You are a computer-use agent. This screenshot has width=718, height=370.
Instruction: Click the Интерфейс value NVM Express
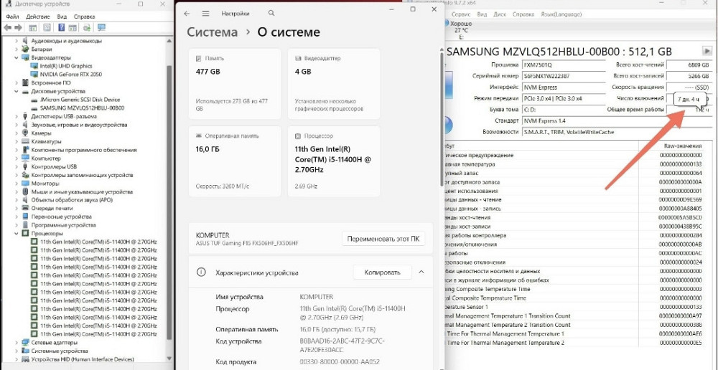pyautogui.click(x=563, y=87)
